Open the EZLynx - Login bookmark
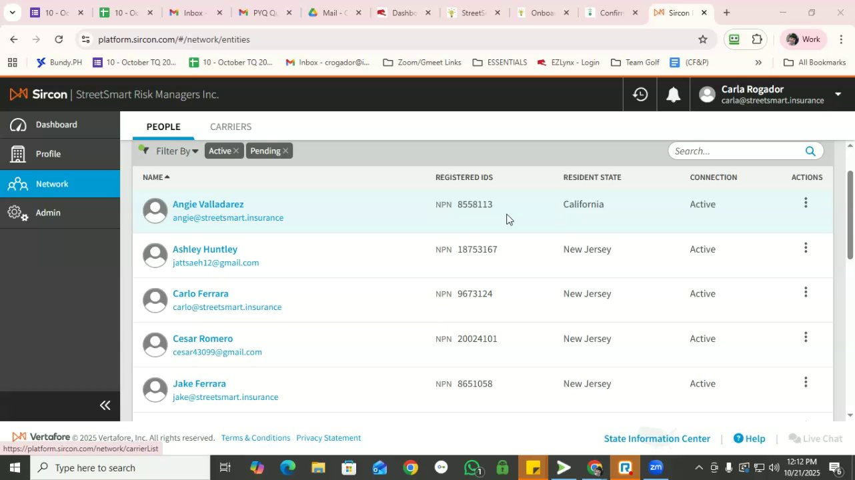The image size is (855, 480). [x=568, y=63]
